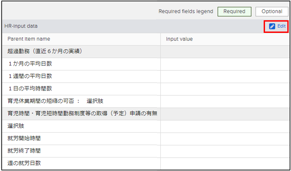The width and height of the screenshot is (291, 171).
Task: Select the 超過勤務（直近６か月の実績） group row
Action: click(45, 51)
